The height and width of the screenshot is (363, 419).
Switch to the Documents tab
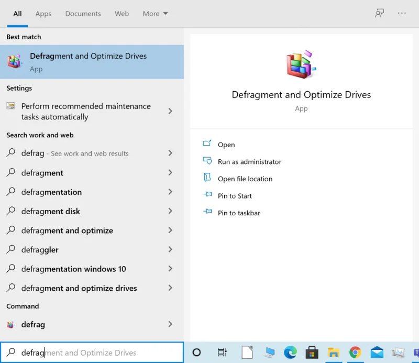[x=83, y=14]
